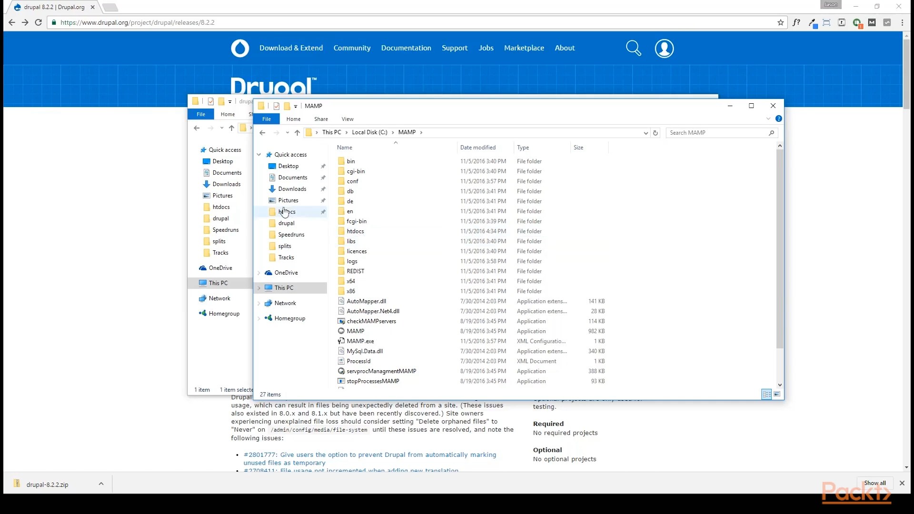Open drupal-8.2.2.zip download options arrow
The height and width of the screenshot is (514, 914).
pos(101,484)
